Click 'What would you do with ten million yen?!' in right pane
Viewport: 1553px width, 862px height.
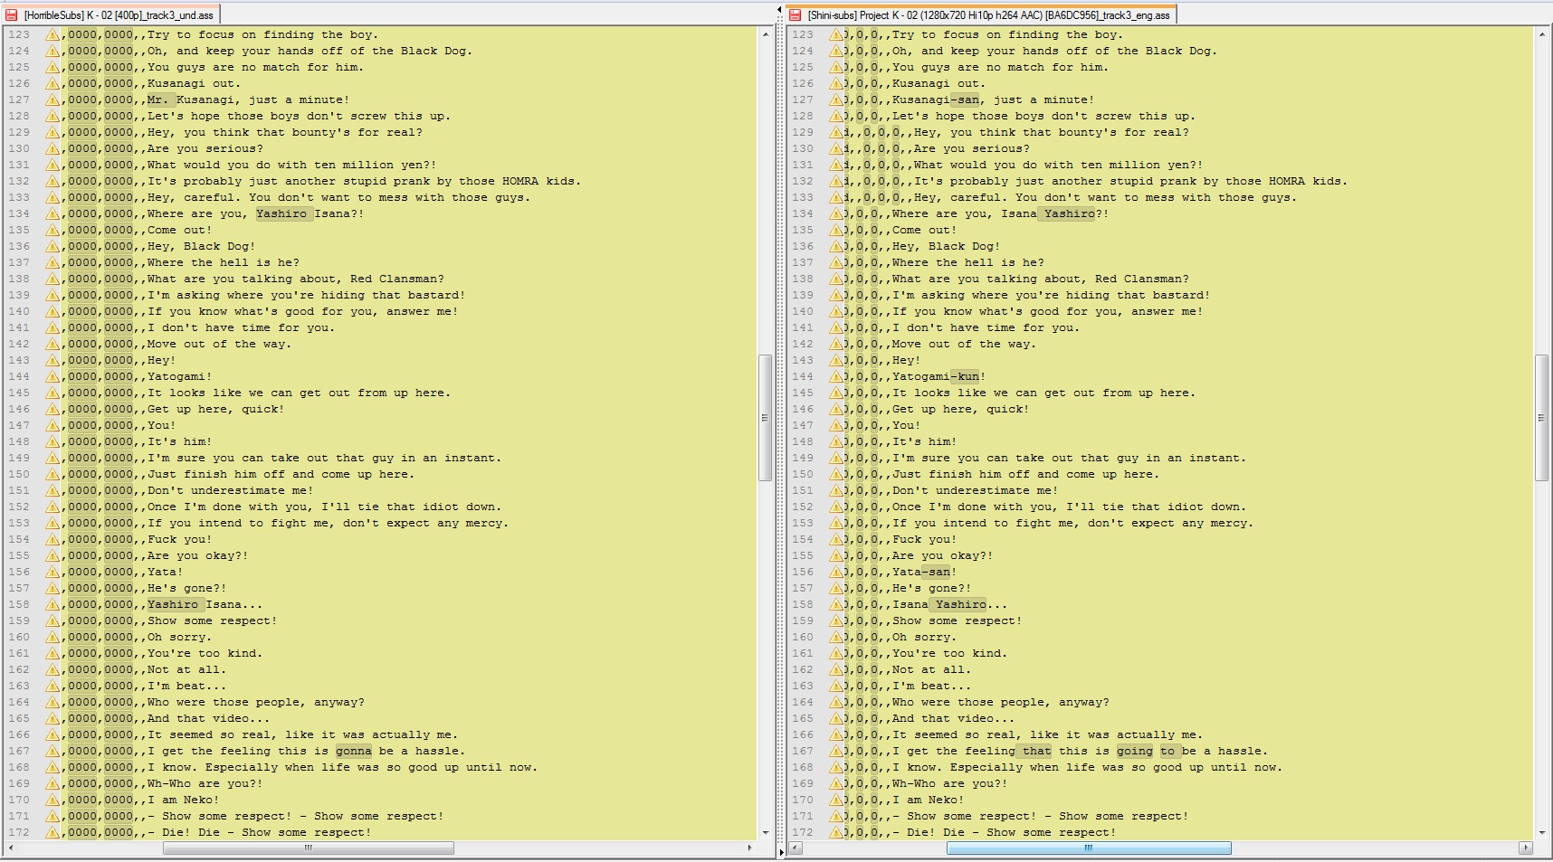pyautogui.click(x=1058, y=166)
